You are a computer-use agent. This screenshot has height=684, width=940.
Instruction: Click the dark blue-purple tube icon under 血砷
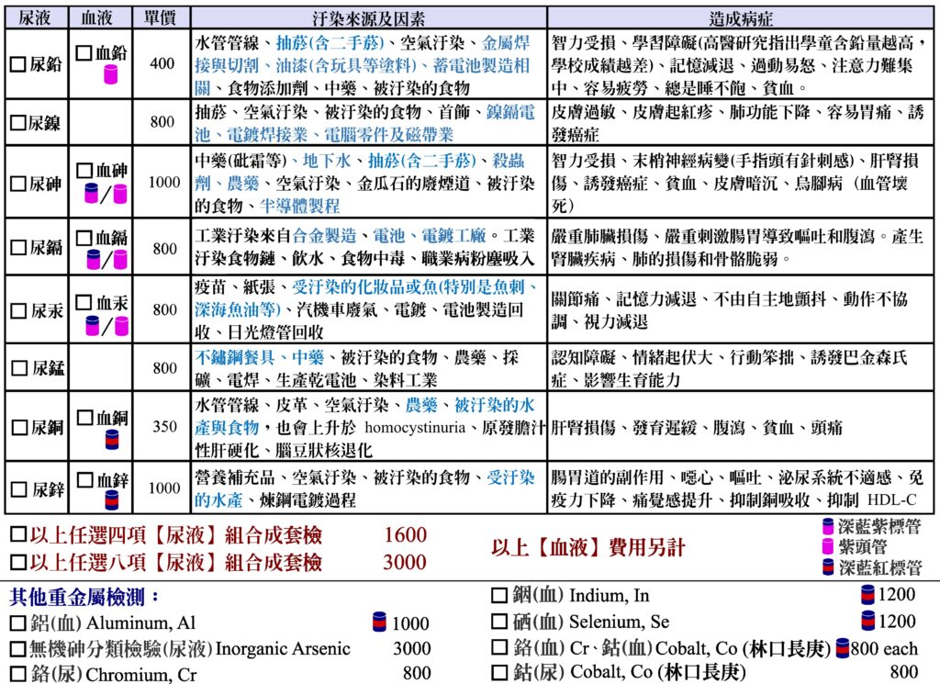pos(91,193)
